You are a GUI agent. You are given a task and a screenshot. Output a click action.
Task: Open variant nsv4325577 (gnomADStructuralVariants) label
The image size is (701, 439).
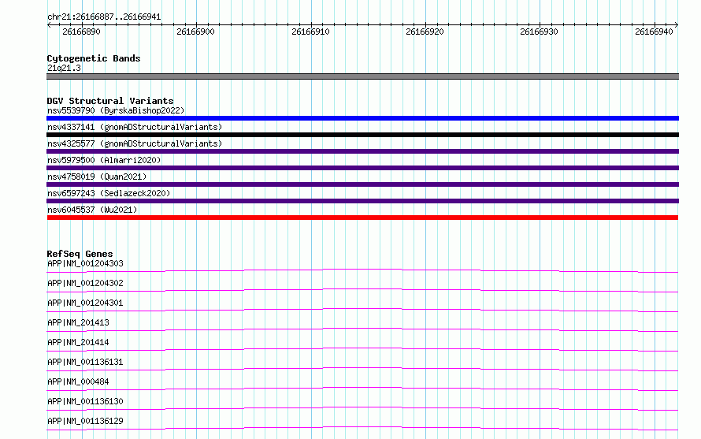tap(135, 143)
